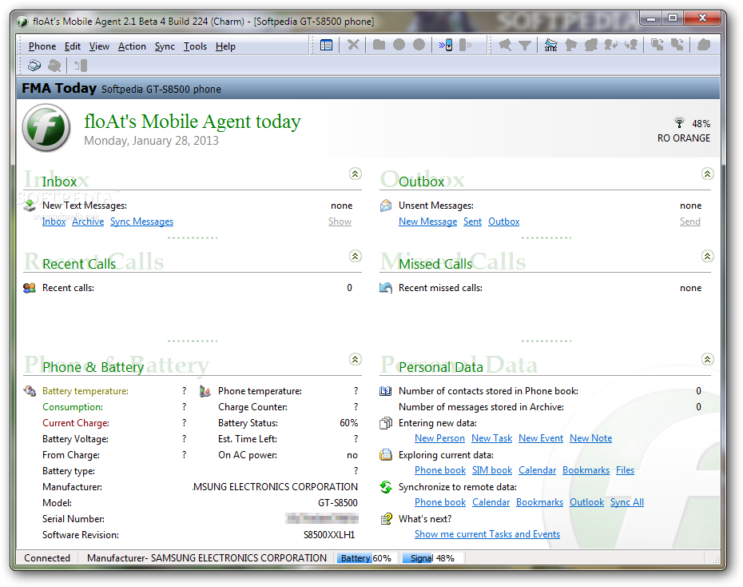Collapse the Phone & Battery section
This screenshot has height=587, width=743.
[x=356, y=359]
